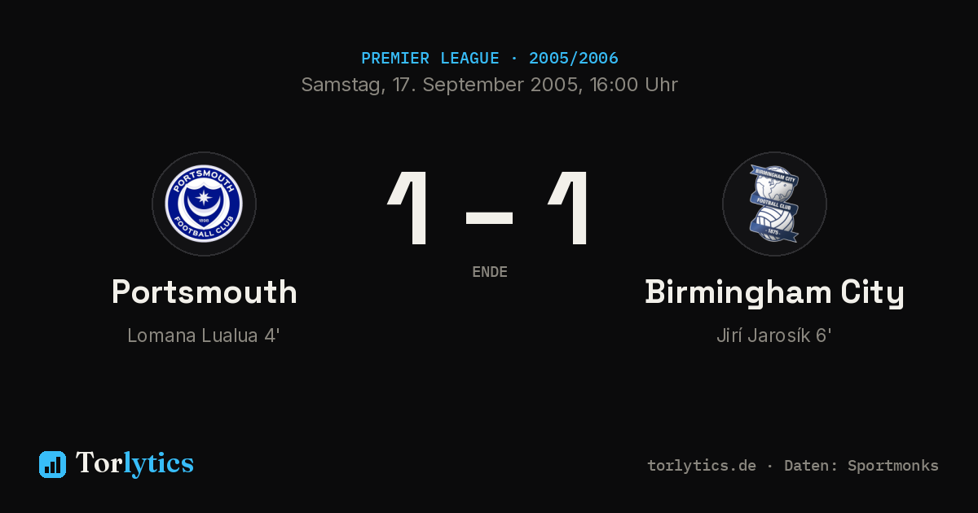Open the torlytics.de website link
Image resolution: width=978 pixels, height=513 pixels.
pos(702,466)
